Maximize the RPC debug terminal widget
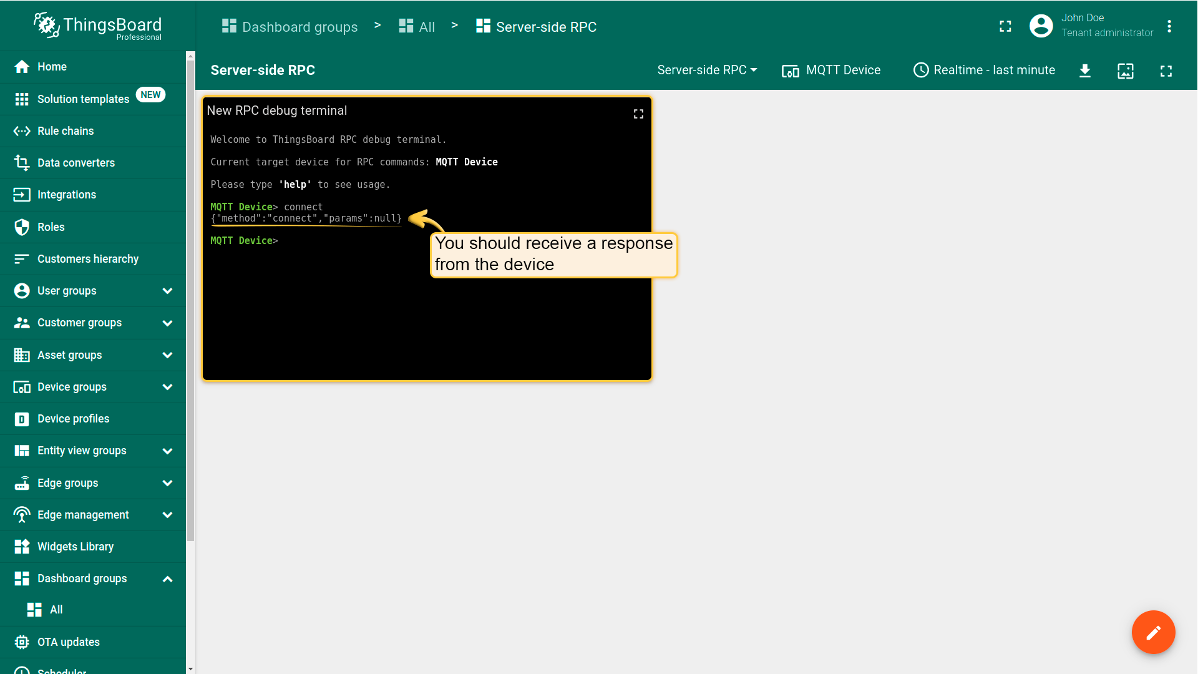This screenshot has width=1198, height=674. (x=638, y=114)
